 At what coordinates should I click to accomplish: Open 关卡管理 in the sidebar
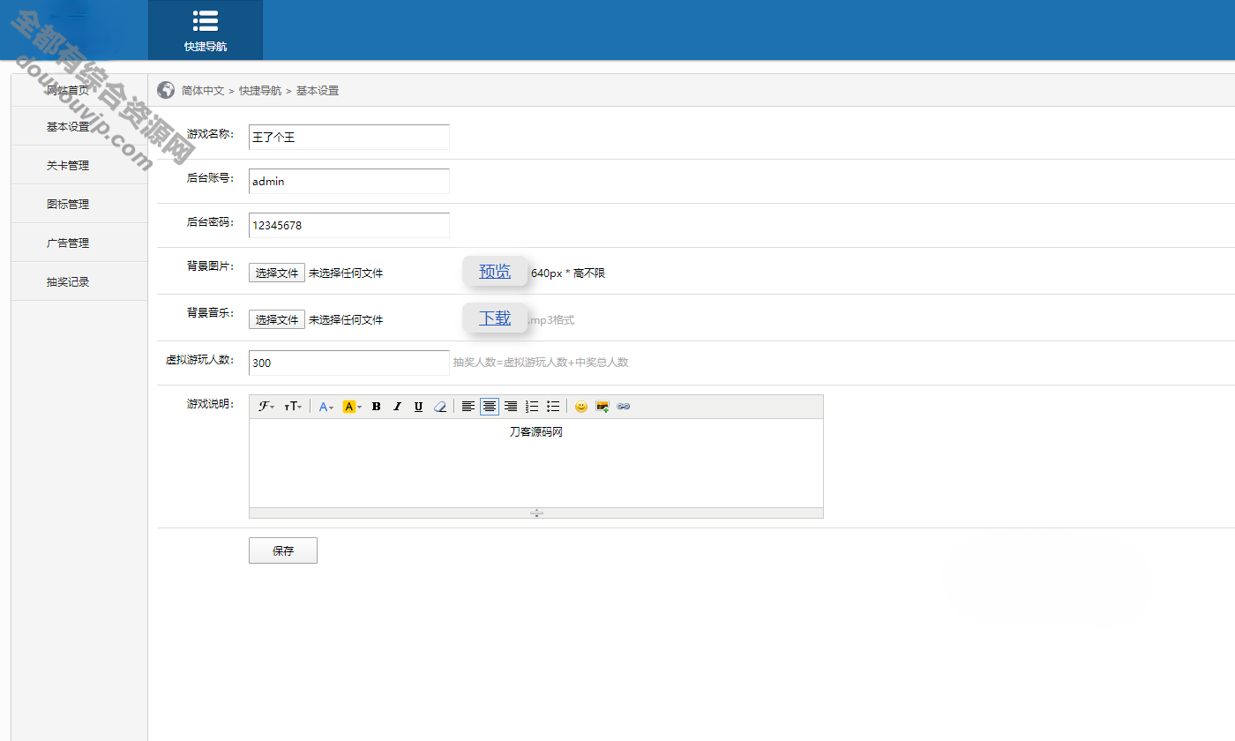coord(68,166)
